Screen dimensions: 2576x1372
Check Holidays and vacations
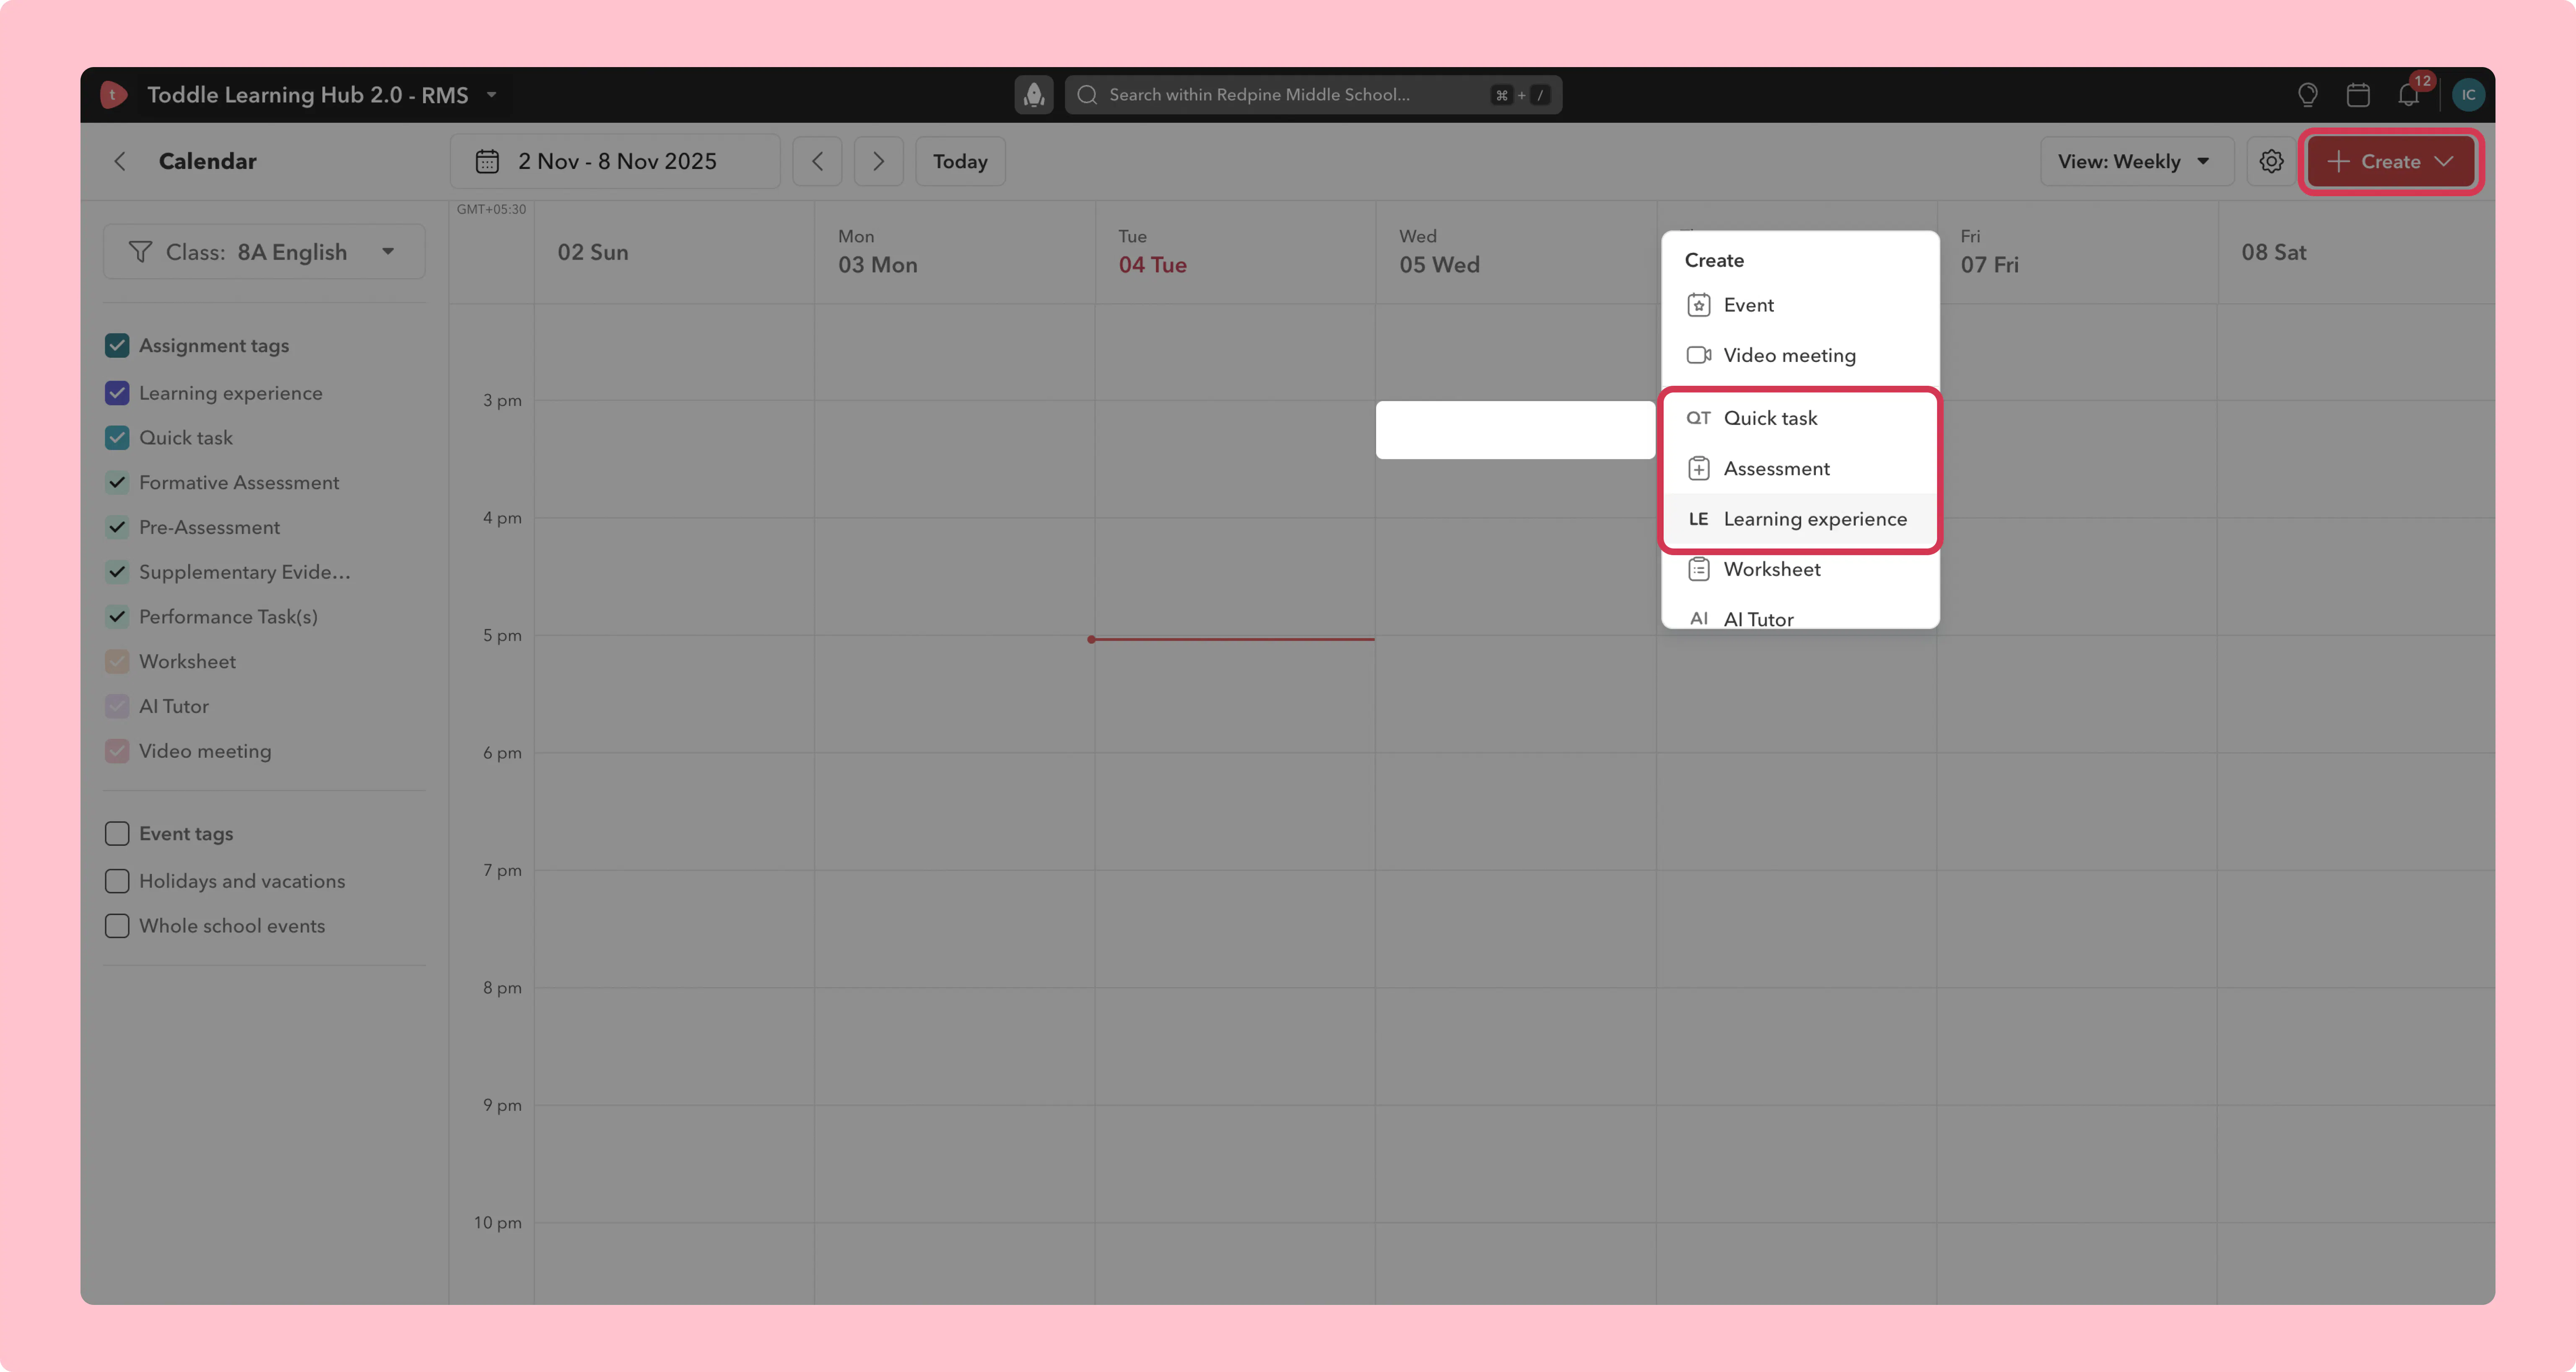click(117, 881)
